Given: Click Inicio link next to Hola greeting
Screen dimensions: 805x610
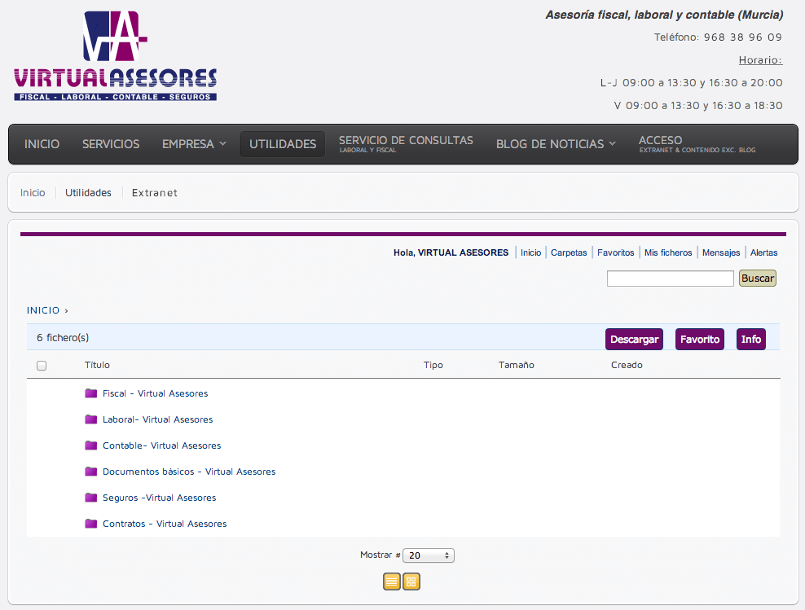Looking at the screenshot, I should tap(530, 252).
